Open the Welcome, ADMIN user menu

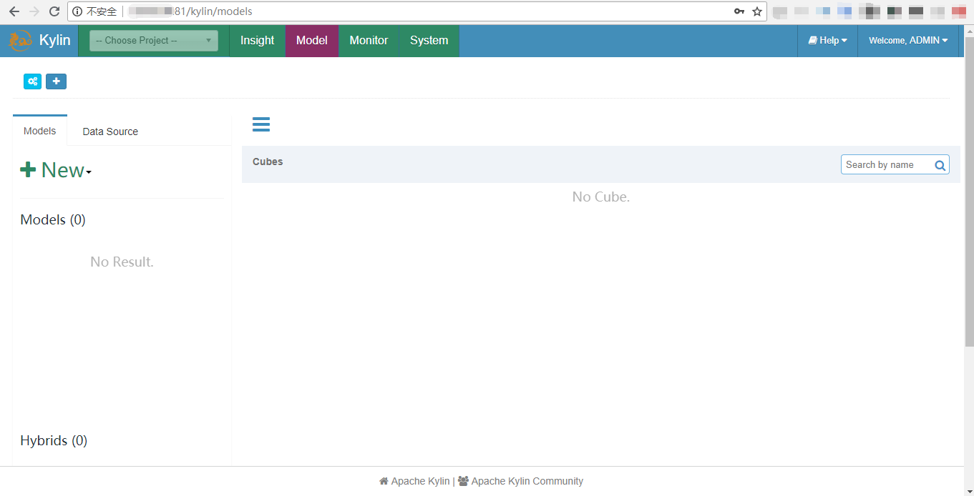[x=908, y=41]
